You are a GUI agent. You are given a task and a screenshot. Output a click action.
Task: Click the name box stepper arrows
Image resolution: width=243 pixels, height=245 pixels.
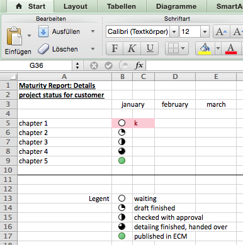pos(77,65)
